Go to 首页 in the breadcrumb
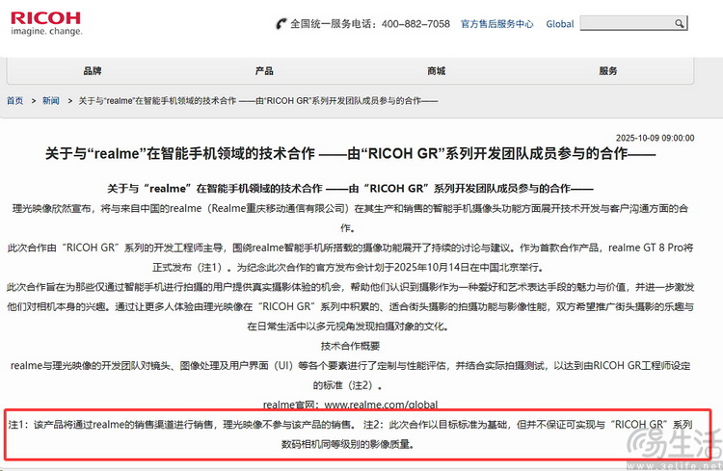 click(x=15, y=101)
